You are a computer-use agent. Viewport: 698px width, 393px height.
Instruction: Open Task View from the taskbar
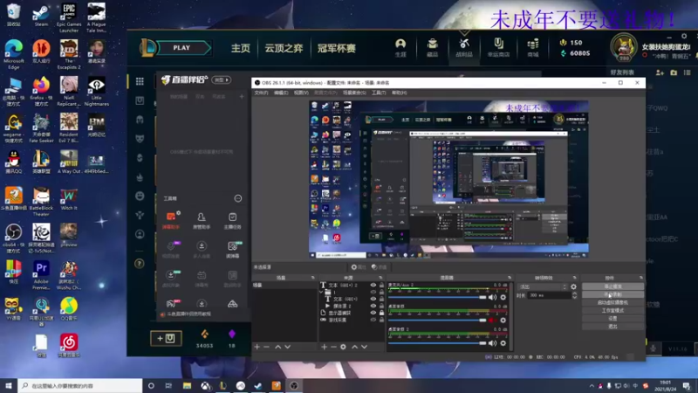pos(168,385)
